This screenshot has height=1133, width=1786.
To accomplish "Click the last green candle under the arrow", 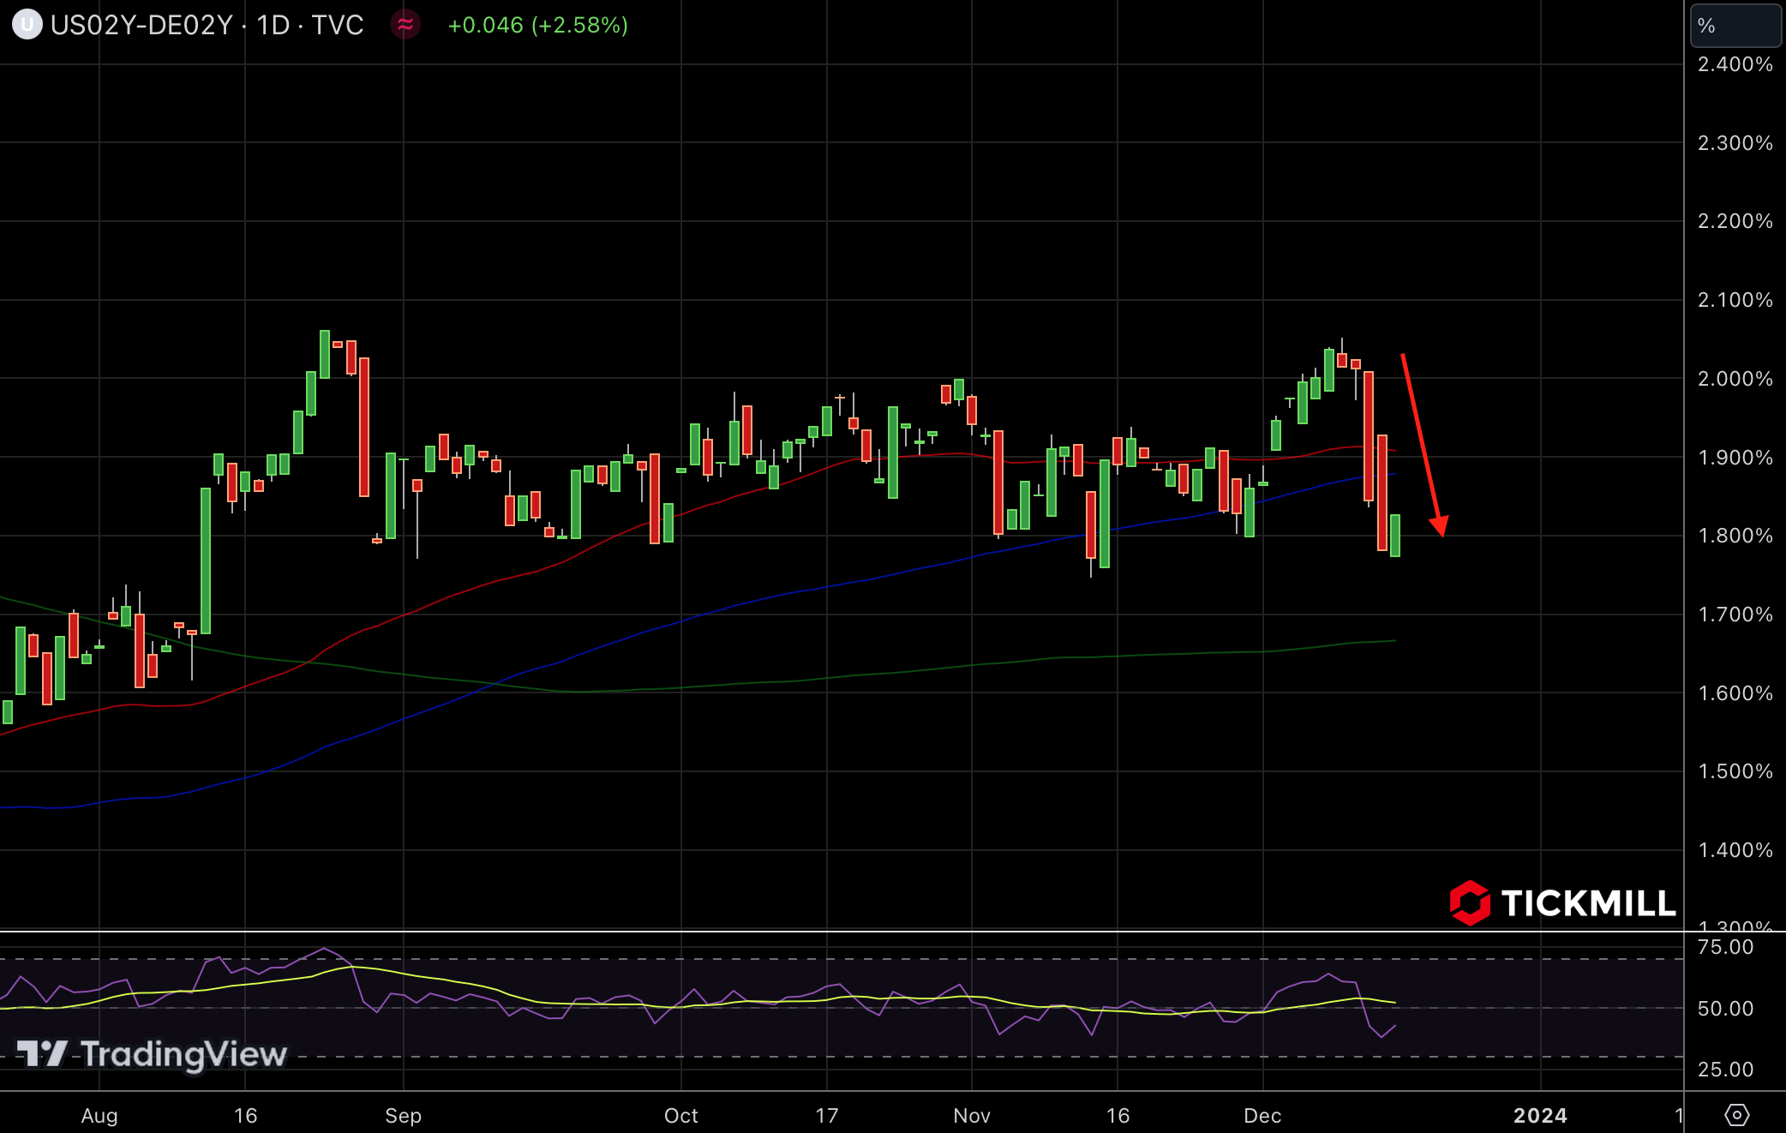I will coord(1395,536).
